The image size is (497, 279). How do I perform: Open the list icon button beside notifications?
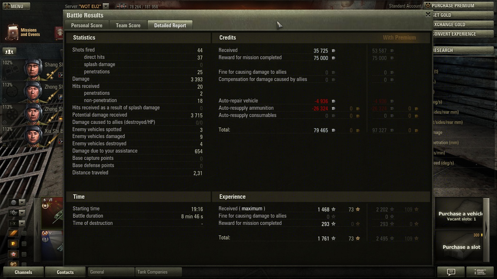480,272
